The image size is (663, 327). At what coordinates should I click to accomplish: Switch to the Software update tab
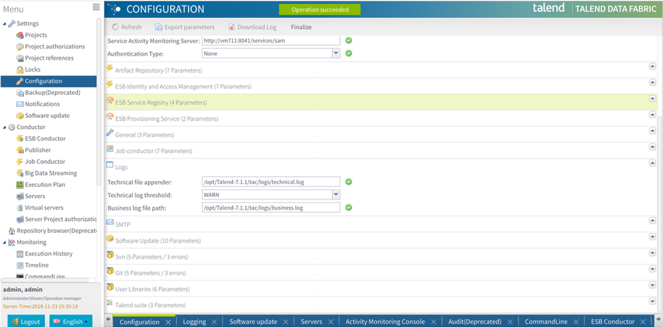254,322
